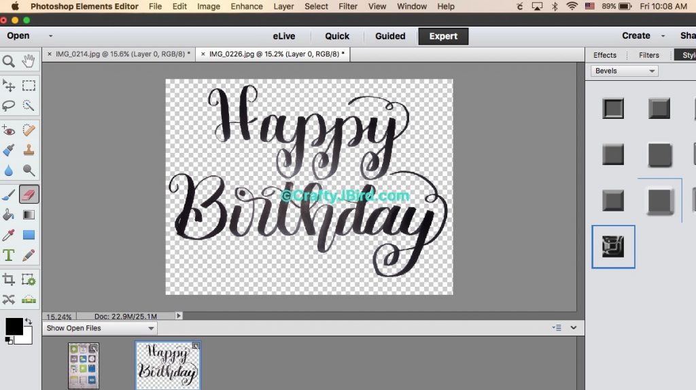The image size is (696, 390).
Task: Select the Eyedropper color picker tool
Action: pos(9,235)
